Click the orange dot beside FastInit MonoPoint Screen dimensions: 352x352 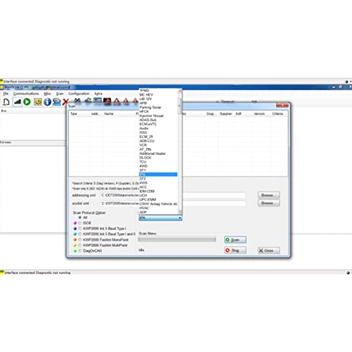[x=75, y=240]
